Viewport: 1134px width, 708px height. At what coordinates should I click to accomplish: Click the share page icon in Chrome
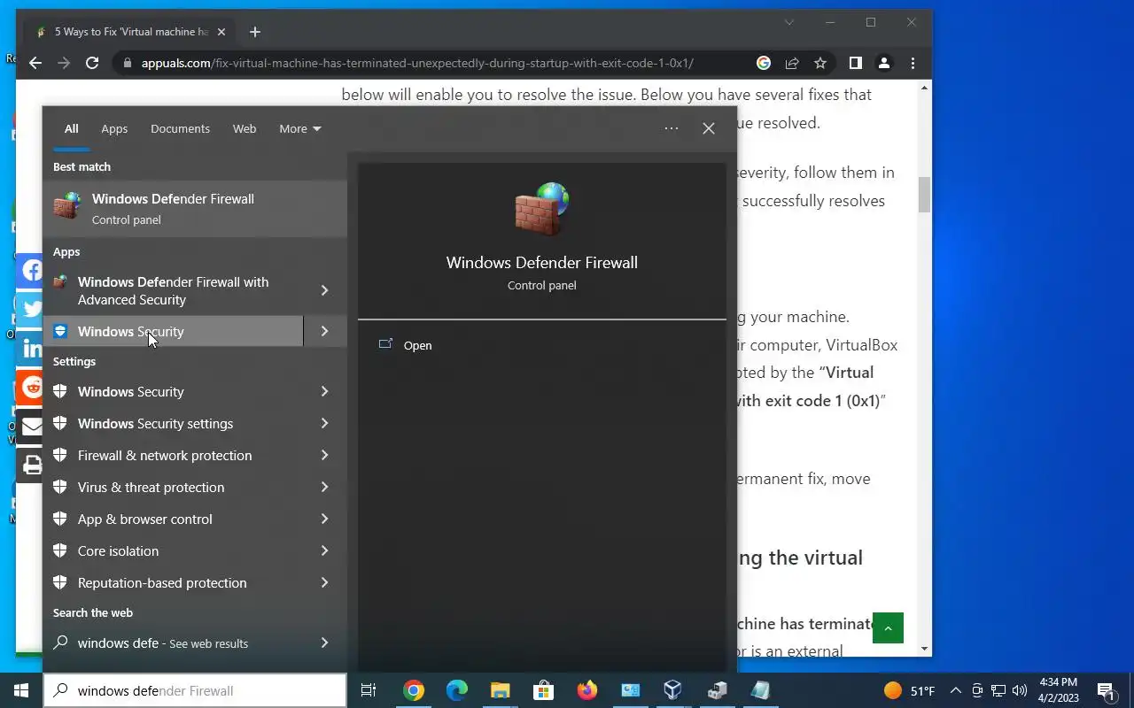(792, 63)
